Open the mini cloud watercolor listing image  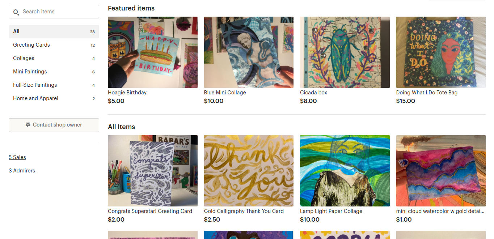click(441, 171)
